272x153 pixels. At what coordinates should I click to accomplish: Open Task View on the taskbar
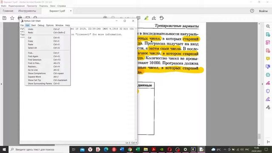pyautogui.click(x=74, y=149)
